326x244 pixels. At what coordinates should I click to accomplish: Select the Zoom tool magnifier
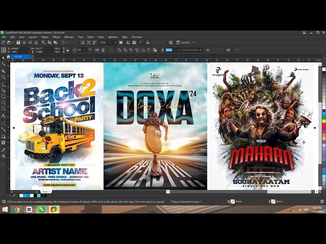click(x=4, y=77)
